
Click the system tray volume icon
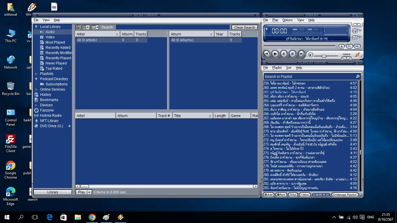click(x=355, y=217)
